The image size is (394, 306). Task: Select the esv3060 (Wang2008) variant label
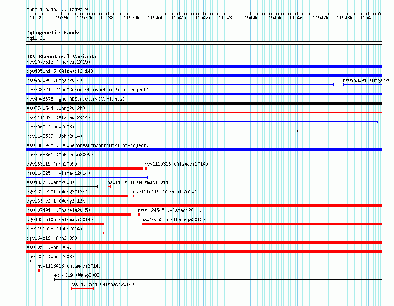pos(50,127)
